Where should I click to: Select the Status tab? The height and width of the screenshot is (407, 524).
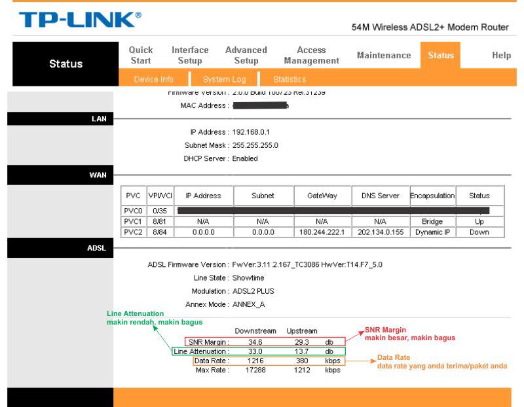pyautogui.click(x=440, y=55)
